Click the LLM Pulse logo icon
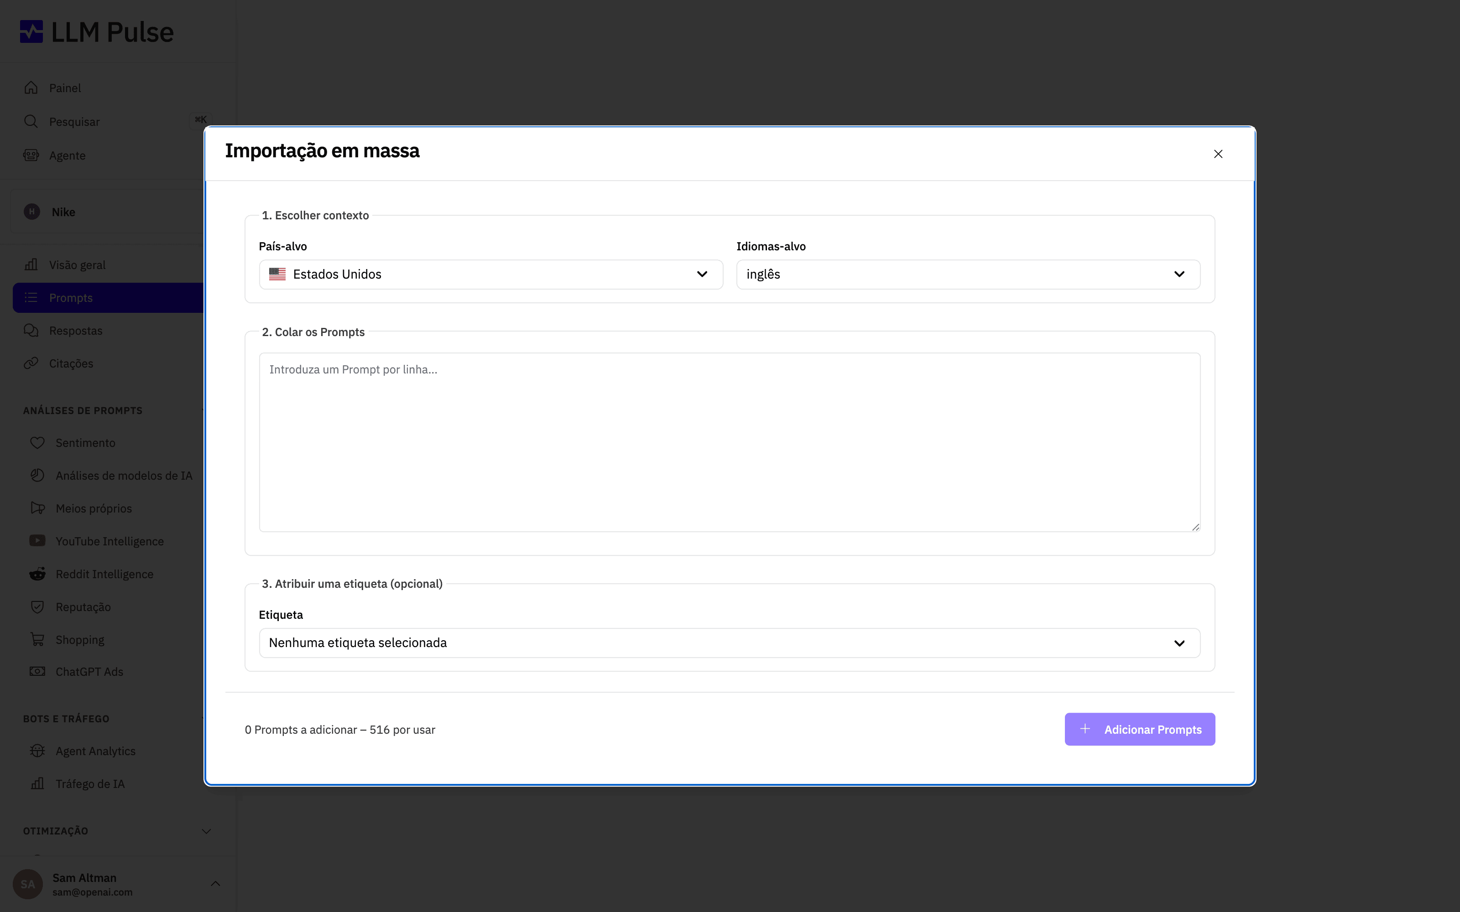This screenshot has width=1460, height=912. 31,31
